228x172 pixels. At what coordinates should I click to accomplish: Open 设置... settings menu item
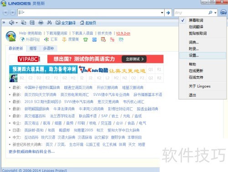tap(202, 56)
